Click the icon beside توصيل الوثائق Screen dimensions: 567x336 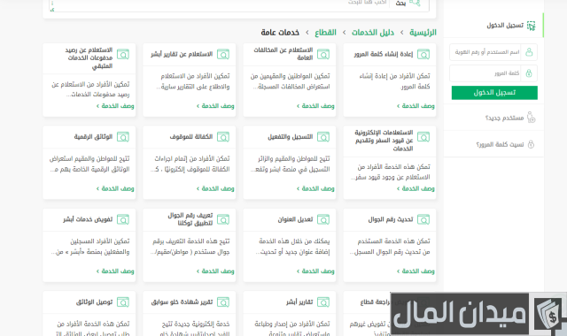123,302
